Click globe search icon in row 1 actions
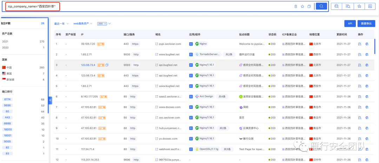 coord(367,44)
